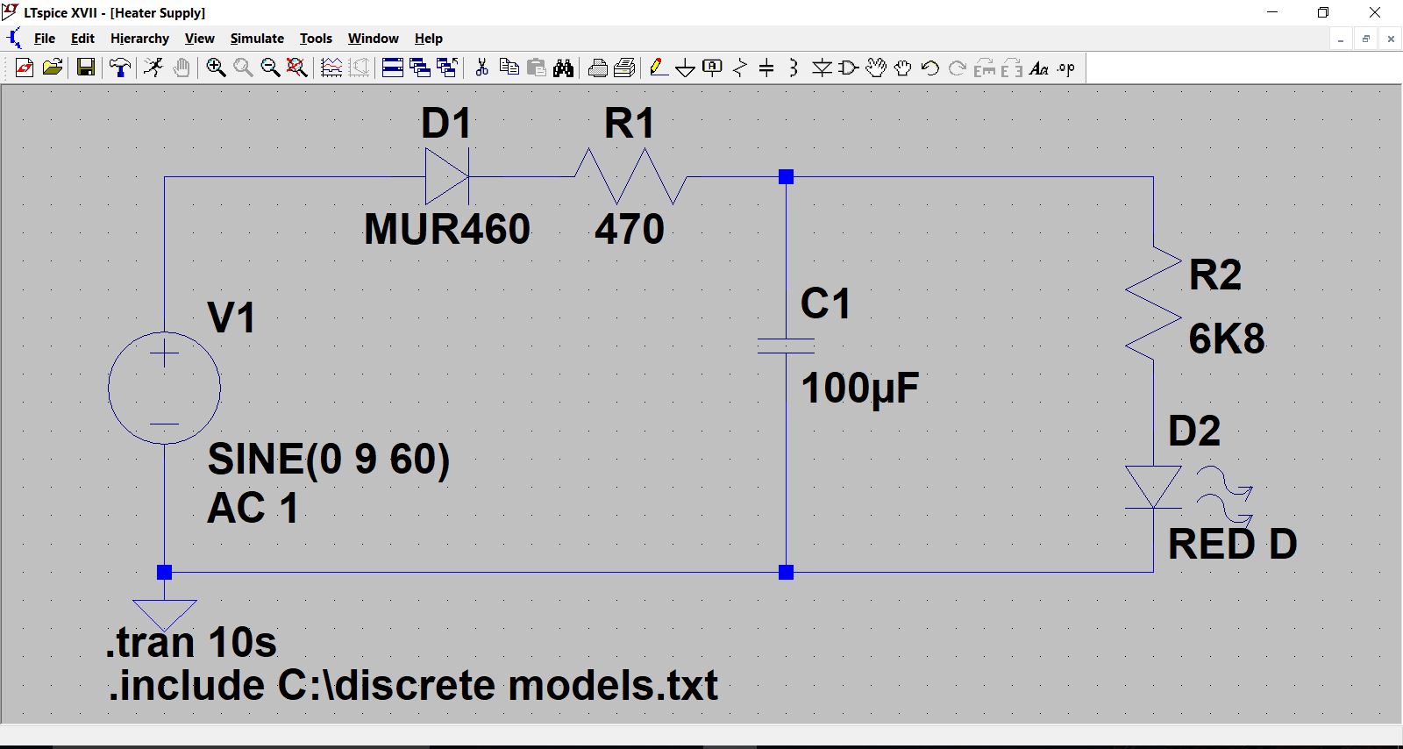Click the .include discrete models.txt directive

click(x=413, y=685)
